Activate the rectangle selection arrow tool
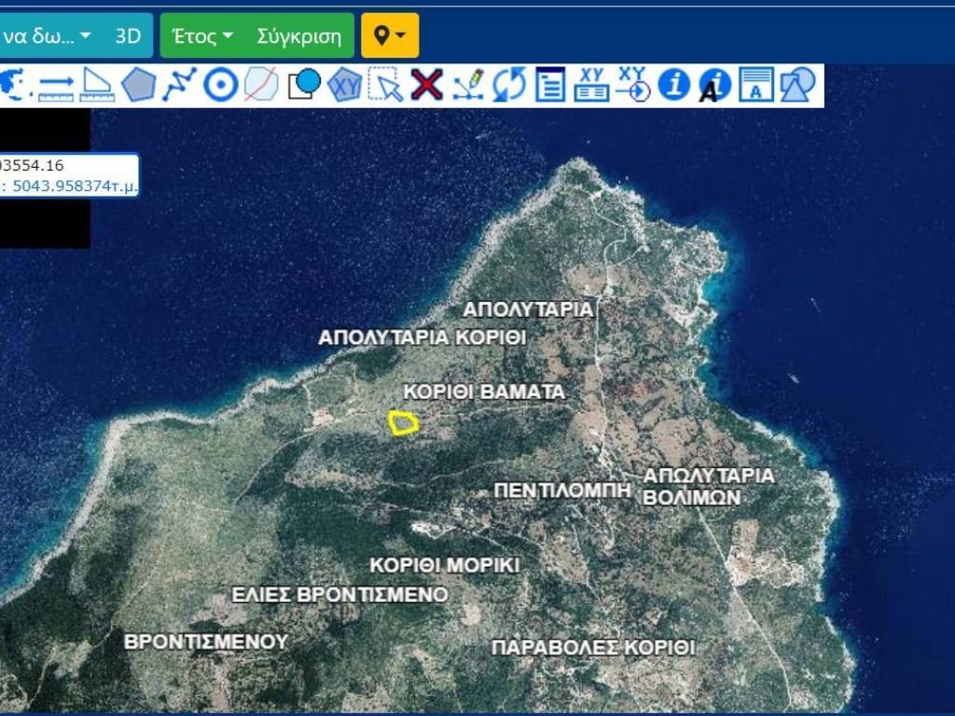The width and height of the screenshot is (955, 716). point(385,85)
